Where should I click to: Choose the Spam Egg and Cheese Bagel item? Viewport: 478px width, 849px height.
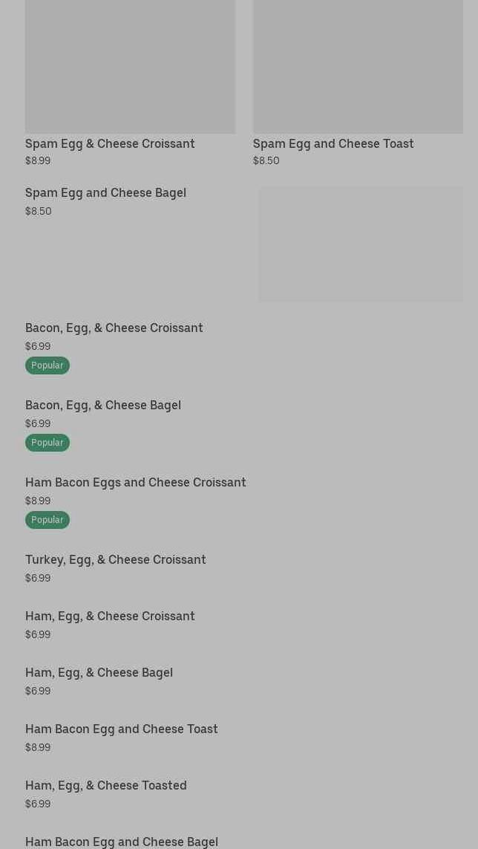[105, 192]
